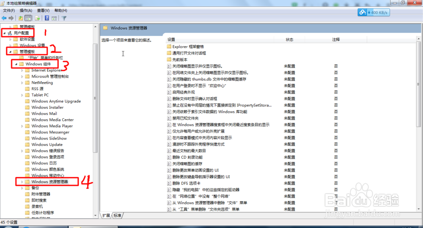Click the folder icon of Windows Installer
Viewport: 423px width, 228px height.
(x=27, y=107)
